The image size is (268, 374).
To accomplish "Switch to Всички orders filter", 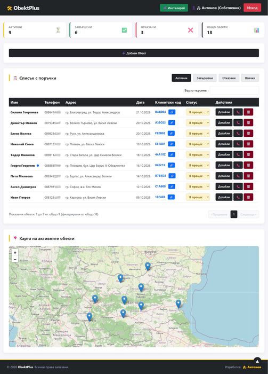I will pos(250,78).
